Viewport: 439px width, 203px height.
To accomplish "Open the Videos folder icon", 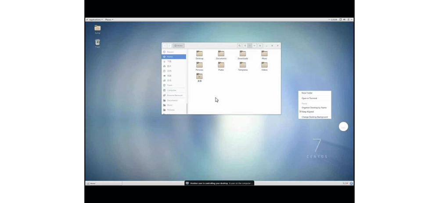I will (264, 65).
